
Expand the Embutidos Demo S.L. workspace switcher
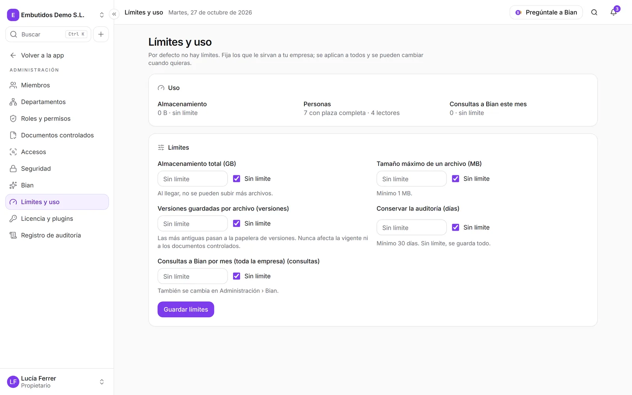point(102,15)
